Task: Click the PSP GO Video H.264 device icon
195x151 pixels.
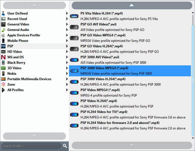Action: tap(74, 49)
